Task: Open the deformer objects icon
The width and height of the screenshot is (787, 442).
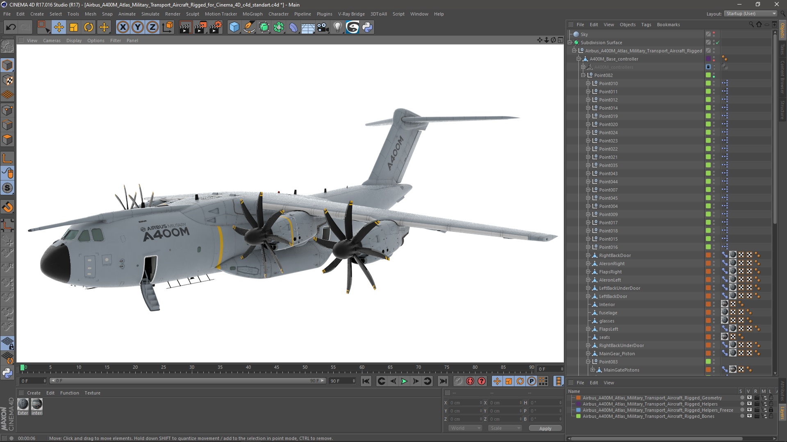Action: [294, 27]
